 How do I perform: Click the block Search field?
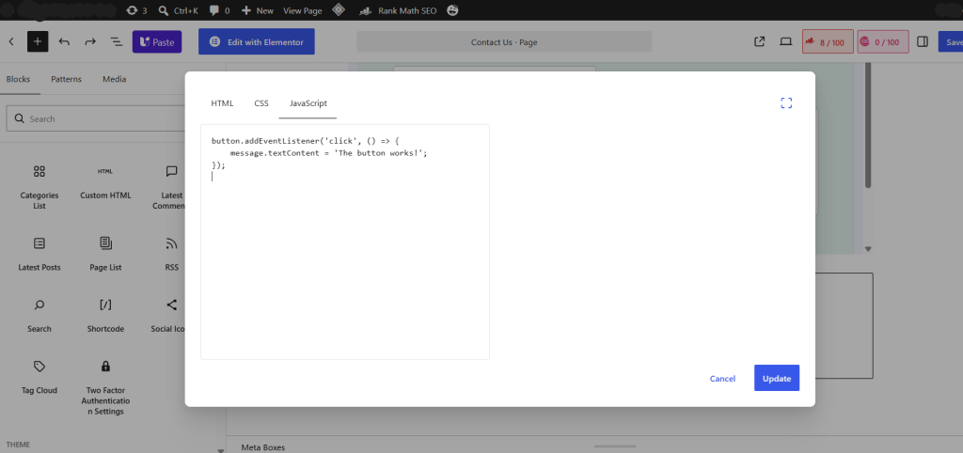(98, 118)
